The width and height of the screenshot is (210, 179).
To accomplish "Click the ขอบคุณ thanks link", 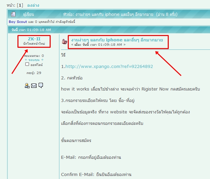I will point(34,60).
